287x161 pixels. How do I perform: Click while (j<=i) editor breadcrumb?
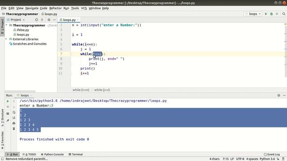point(102,90)
